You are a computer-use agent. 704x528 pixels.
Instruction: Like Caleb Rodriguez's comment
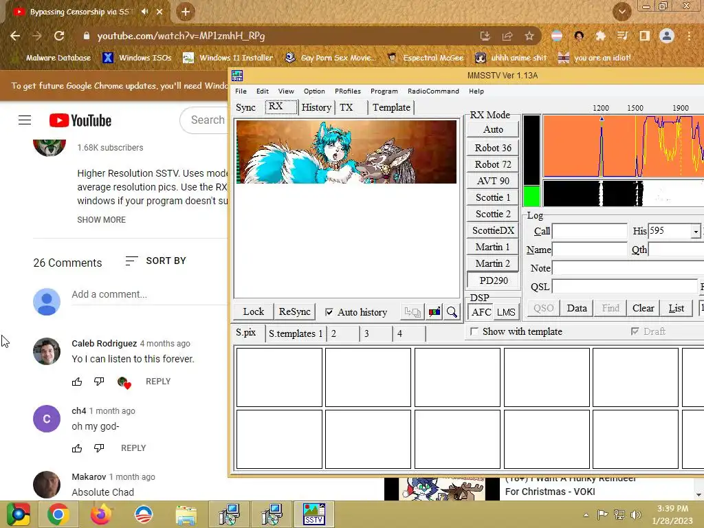click(77, 382)
